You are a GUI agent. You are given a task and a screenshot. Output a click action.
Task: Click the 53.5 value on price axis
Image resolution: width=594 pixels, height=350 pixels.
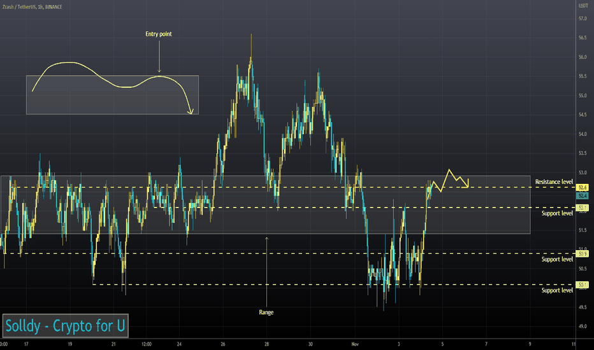click(583, 153)
